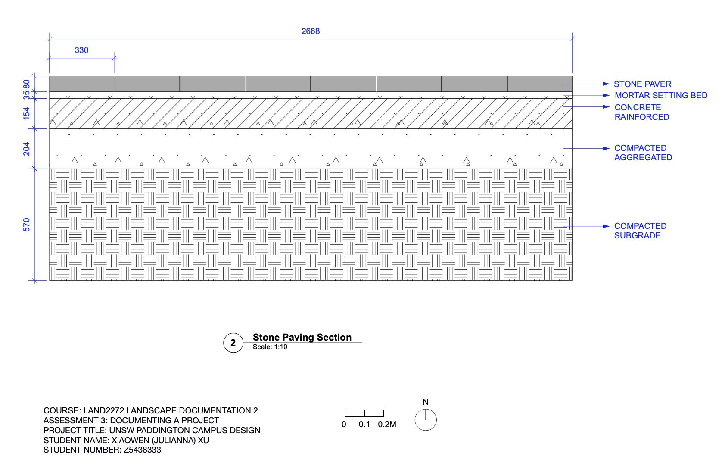Click the PROJECT TITLE: UNSW PADDINGTON line
This screenshot has height=469, width=722.
(x=152, y=430)
